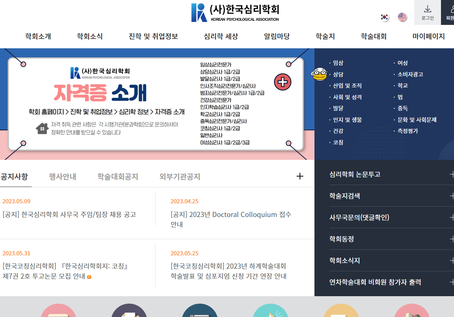The image size is (454, 317).
Task: Click the 자격증 소개 banner title
Action: pos(100,93)
